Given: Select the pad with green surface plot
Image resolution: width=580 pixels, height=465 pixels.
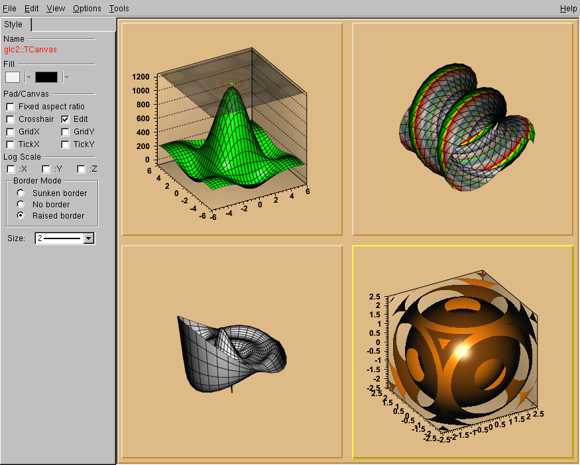Looking at the screenshot, I should coord(232,129).
